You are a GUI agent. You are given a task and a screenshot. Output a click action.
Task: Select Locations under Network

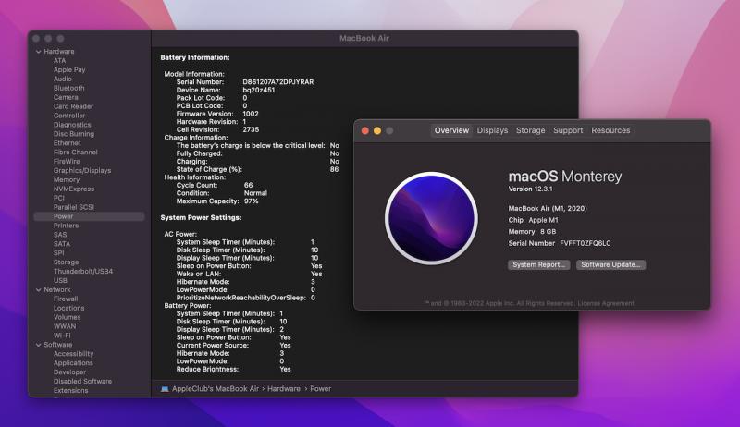[68, 308]
